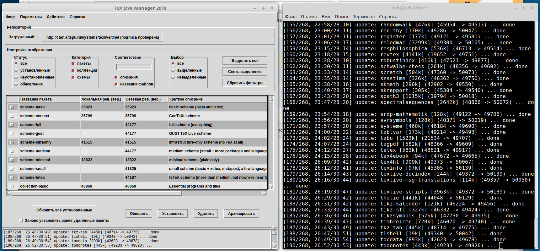This screenshot has height=251, width=540.
Task: Enable reinstalling previously removed packages checkbox
Action: 21,221
